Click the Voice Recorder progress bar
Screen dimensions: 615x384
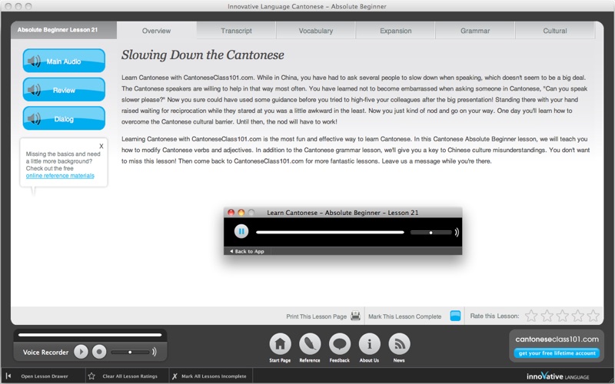pos(90,335)
